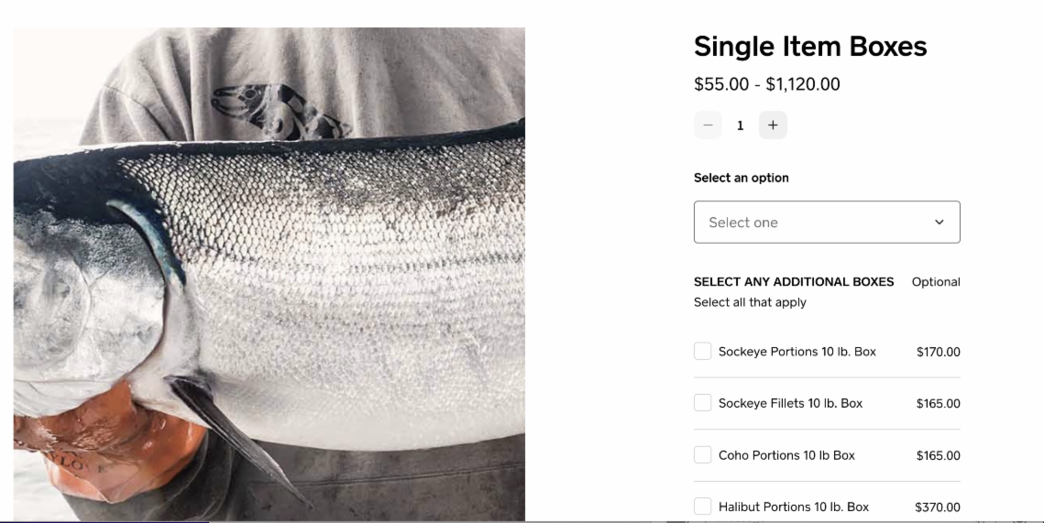
Task: Click the "SELECT ANY ADDITIONAL BOXES" heading
Action: (x=794, y=282)
